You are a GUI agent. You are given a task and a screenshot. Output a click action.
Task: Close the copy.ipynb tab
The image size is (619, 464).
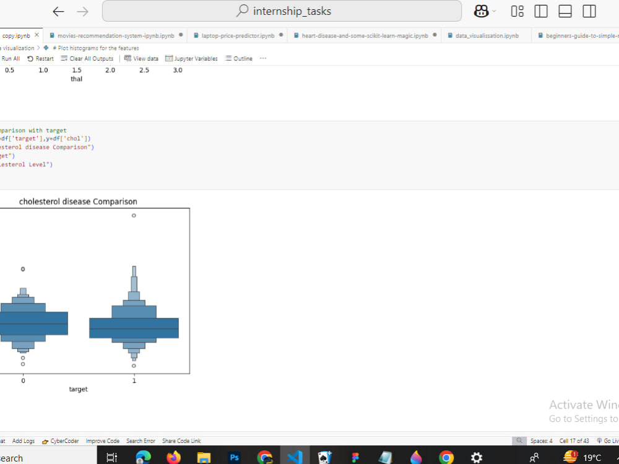pyautogui.click(x=37, y=35)
